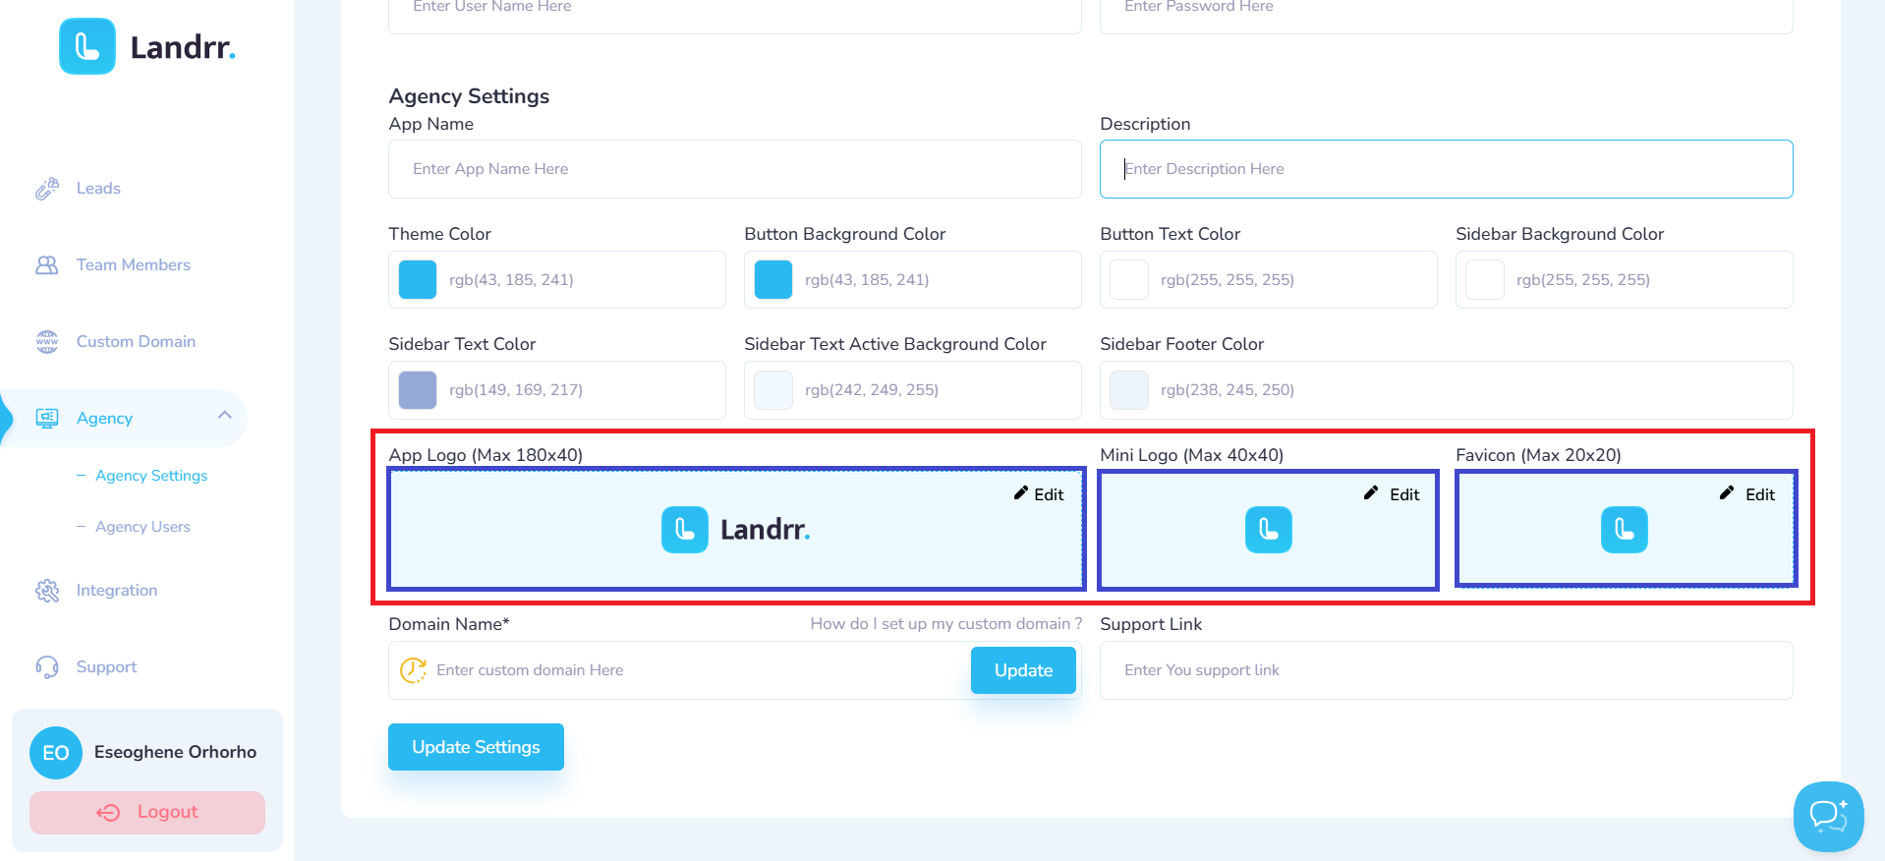Collapse the Agency menu chevron
This screenshot has height=861, width=1885.
pyautogui.click(x=225, y=415)
